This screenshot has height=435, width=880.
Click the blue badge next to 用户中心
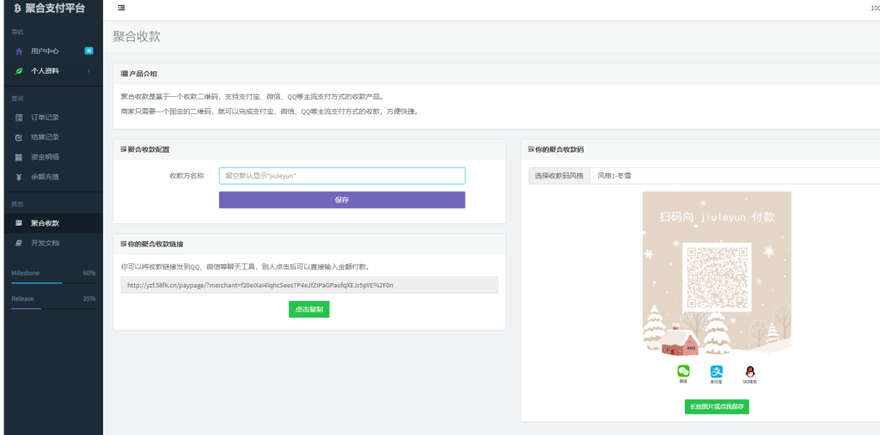[89, 51]
